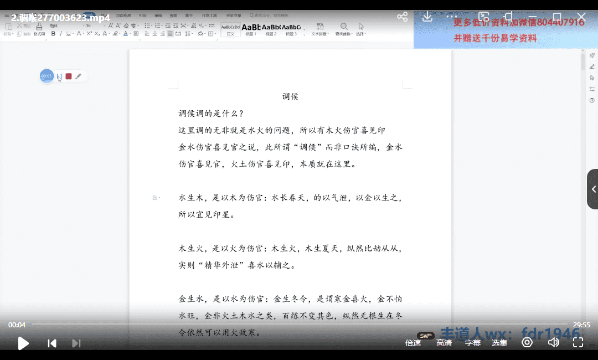Viewport: 598px width, 360px height.
Task: Toggle 字幕 subtitles
Action: (x=472, y=343)
